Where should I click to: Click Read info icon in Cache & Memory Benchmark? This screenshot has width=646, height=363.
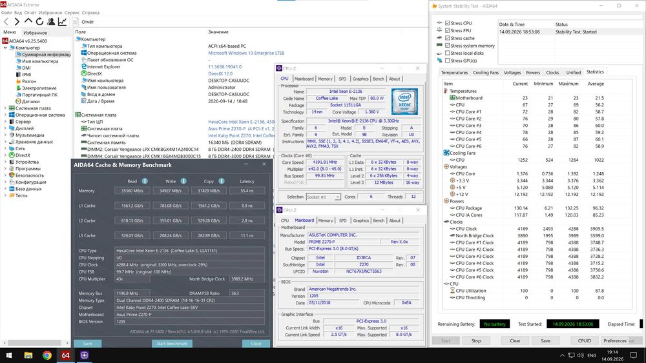click(x=145, y=181)
